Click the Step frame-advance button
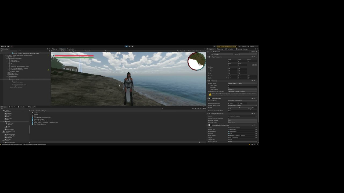 [x=132, y=46]
